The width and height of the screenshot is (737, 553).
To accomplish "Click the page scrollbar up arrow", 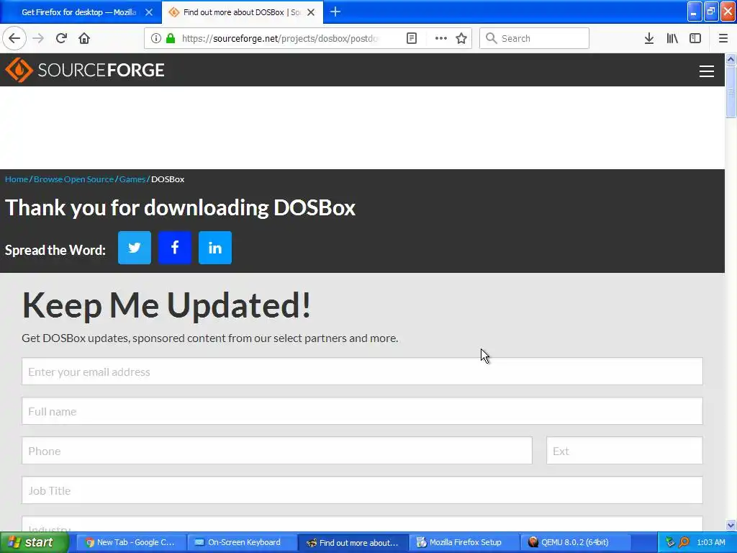I will coord(731,59).
